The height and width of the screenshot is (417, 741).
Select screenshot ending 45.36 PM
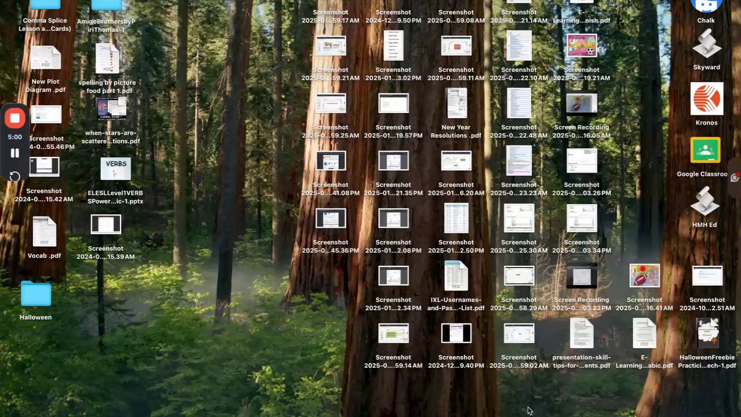[x=330, y=218]
